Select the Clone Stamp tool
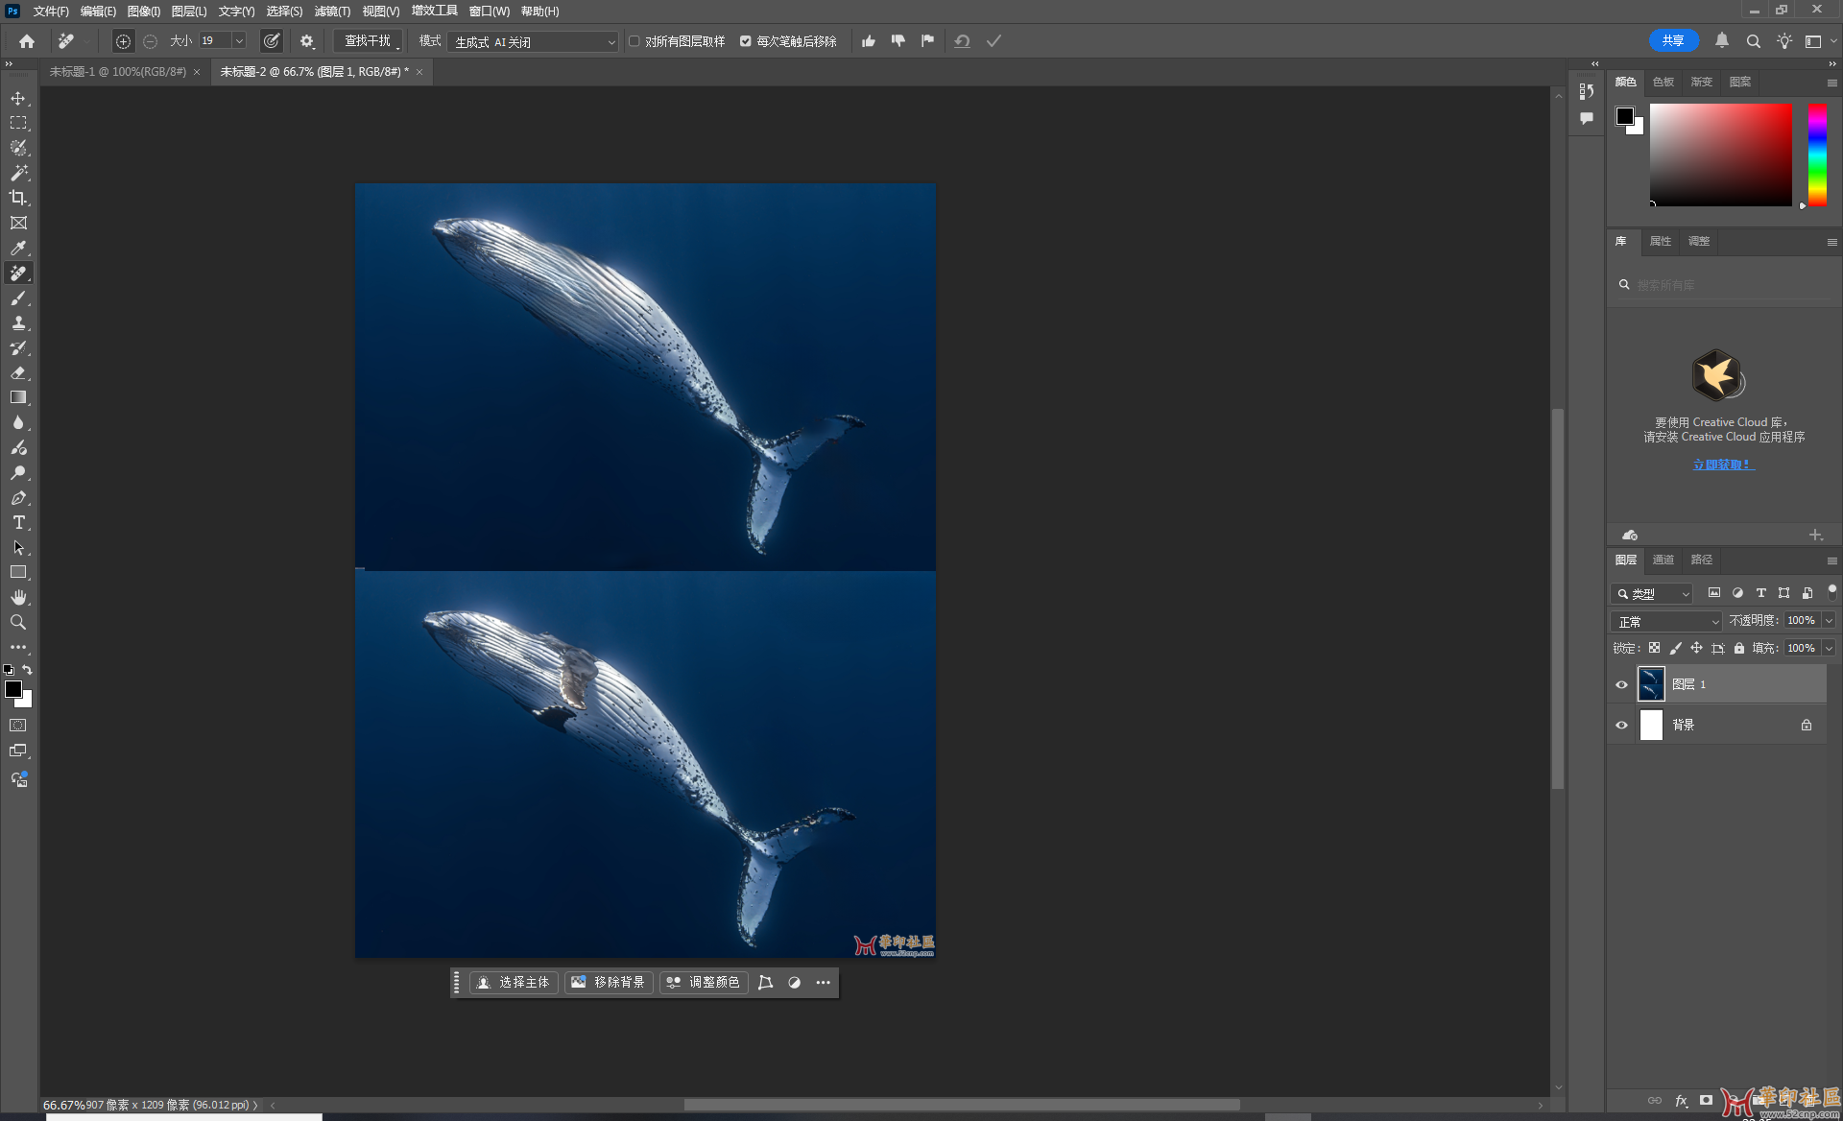1843x1121 pixels. [x=18, y=323]
